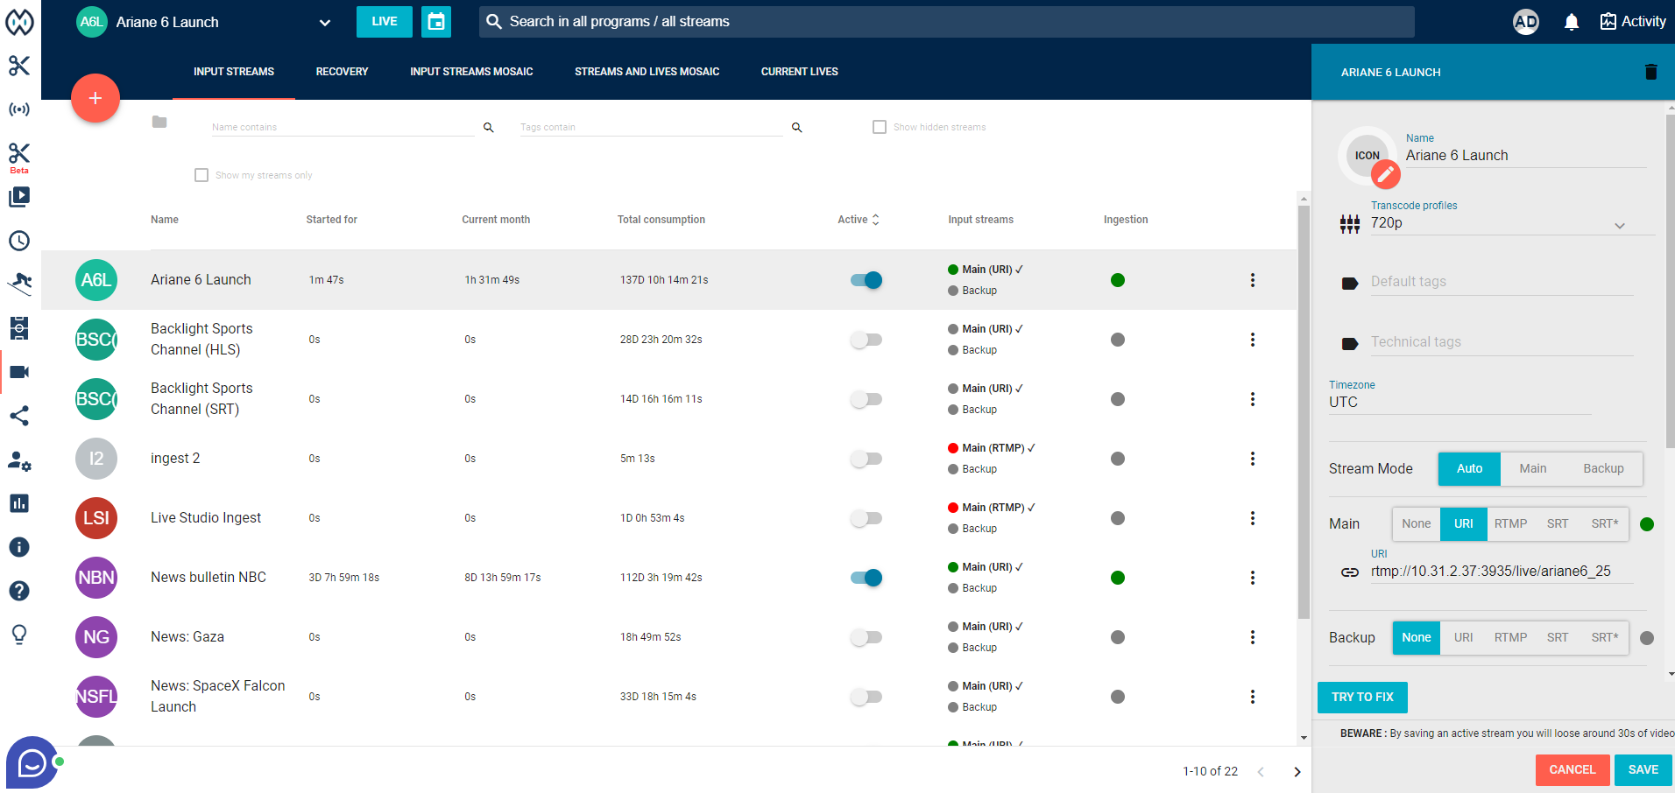Open the Current Lives tab
1675x793 pixels.
pyautogui.click(x=799, y=72)
